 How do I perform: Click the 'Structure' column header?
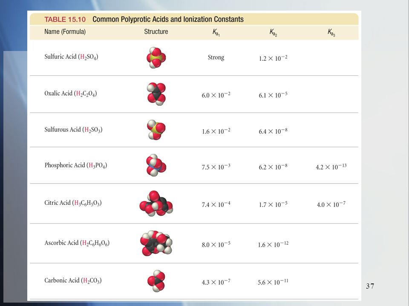pyautogui.click(x=156, y=31)
